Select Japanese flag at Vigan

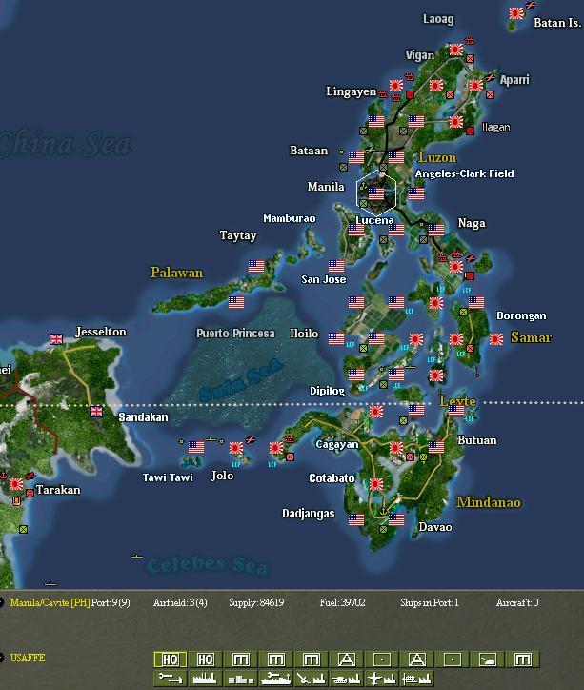click(x=456, y=50)
